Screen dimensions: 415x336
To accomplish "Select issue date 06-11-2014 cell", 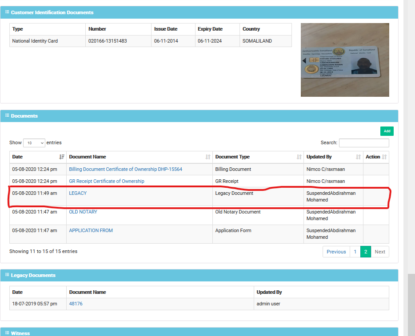I will click(x=173, y=41).
